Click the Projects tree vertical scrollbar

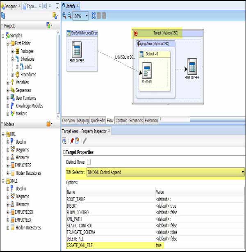(58, 75)
